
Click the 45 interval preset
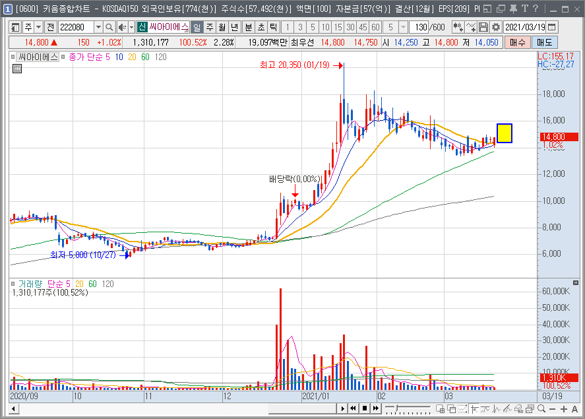pos(363,27)
